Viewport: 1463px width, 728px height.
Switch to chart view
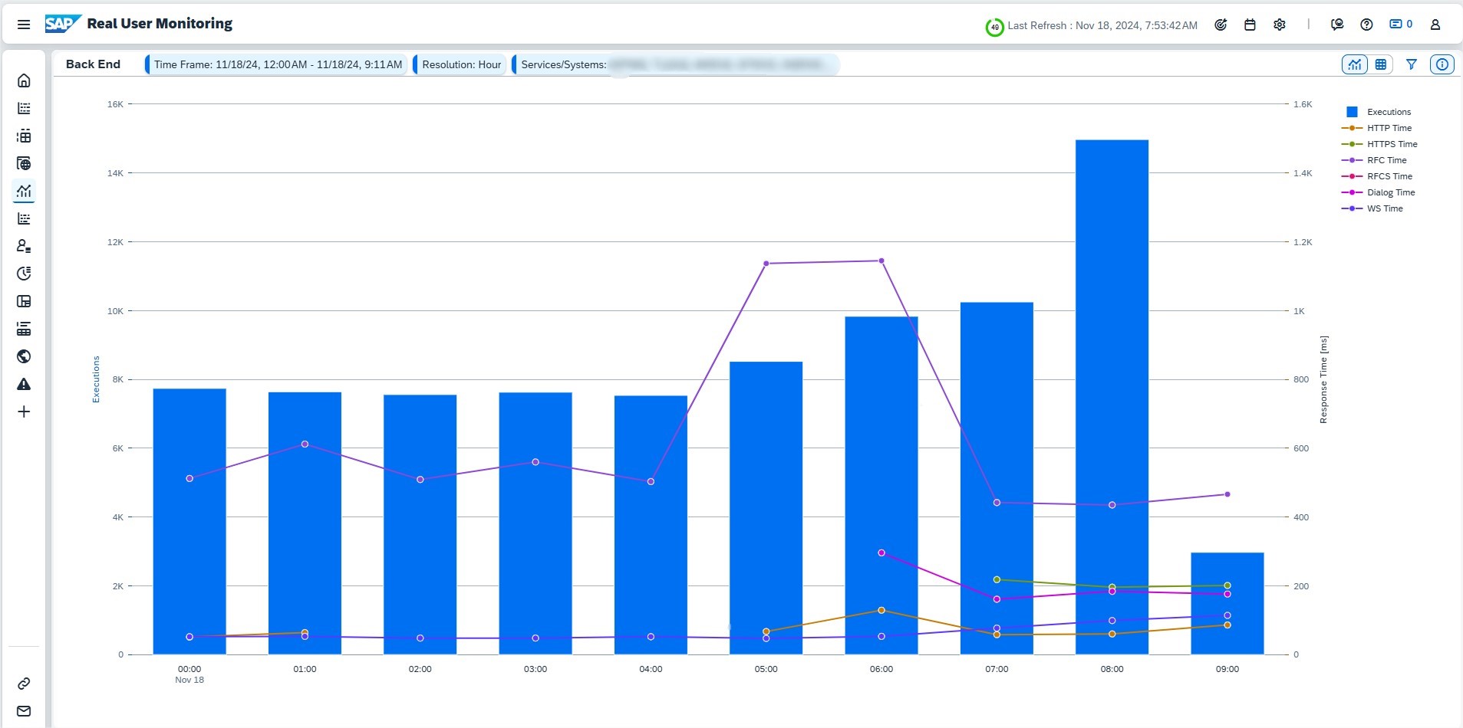[1354, 64]
